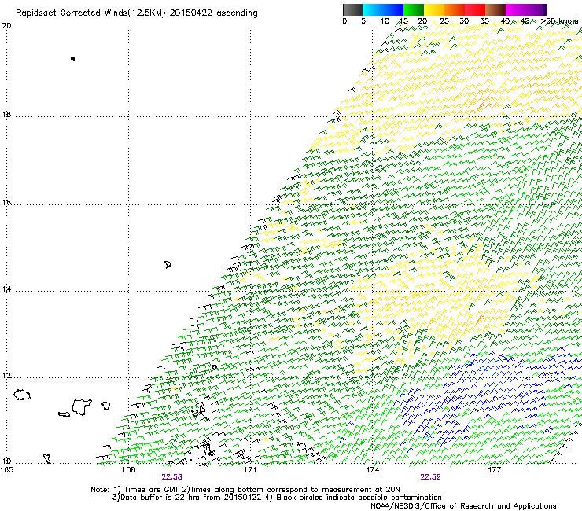Click the '>50 knots' legend label

pyautogui.click(x=559, y=21)
